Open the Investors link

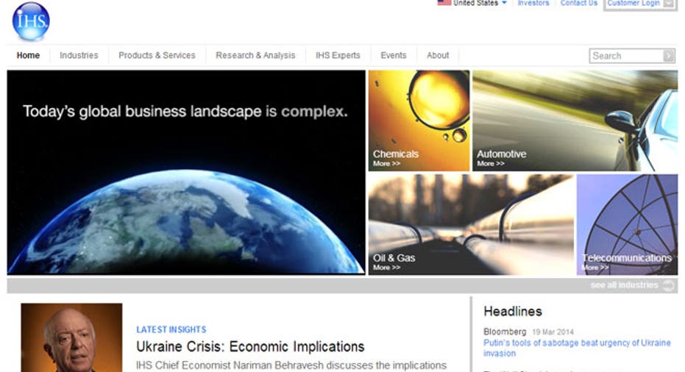pyautogui.click(x=533, y=3)
